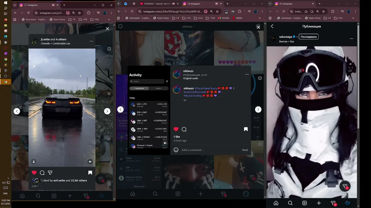Image resolution: width=371 pixels, height=208 pixels.
Task: Open Reels in the right window
Action: pos(305,203)
